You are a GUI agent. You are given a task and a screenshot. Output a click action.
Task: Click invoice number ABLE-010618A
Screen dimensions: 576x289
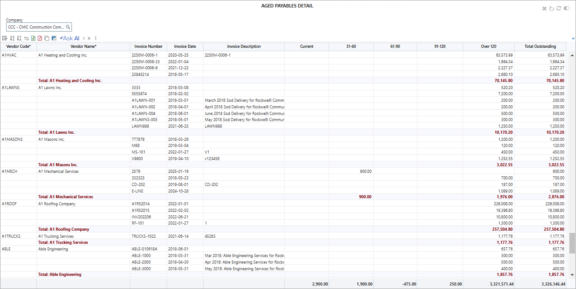144,249
